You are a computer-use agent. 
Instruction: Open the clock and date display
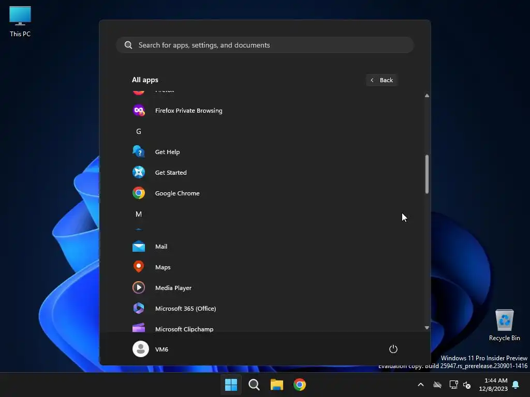493,385
